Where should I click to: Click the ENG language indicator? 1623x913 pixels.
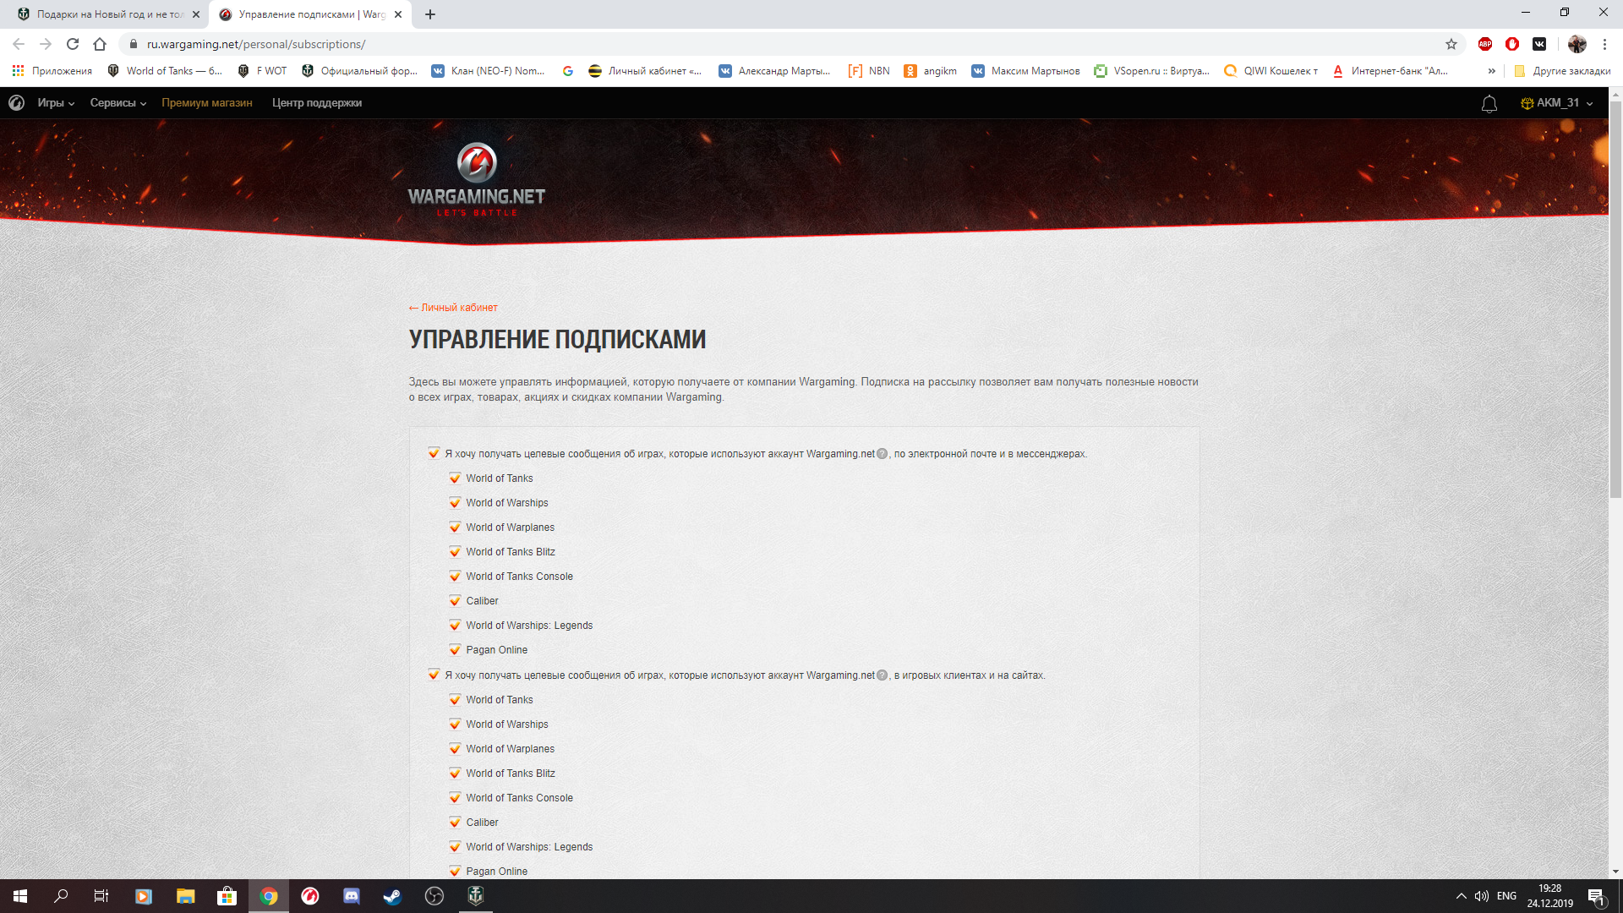1506,896
